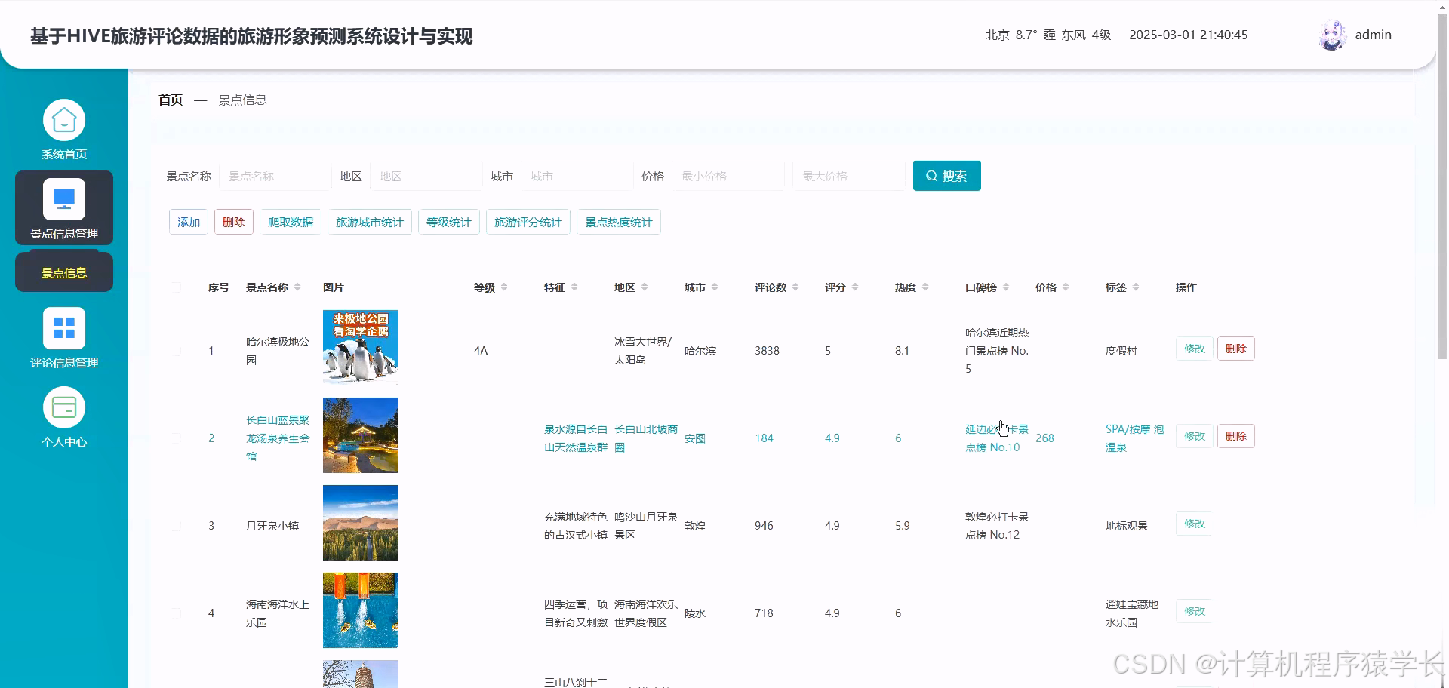Image resolution: width=1449 pixels, height=688 pixels.
Task: Click the 个人中心 profile card icon
Action: pyautogui.click(x=63, y=407)
